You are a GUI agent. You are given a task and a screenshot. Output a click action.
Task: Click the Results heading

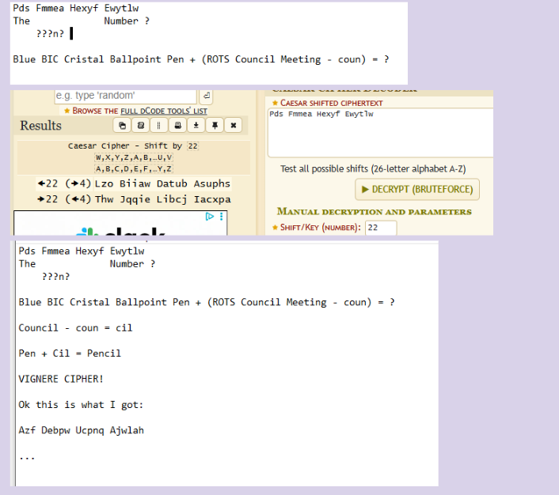40,126
